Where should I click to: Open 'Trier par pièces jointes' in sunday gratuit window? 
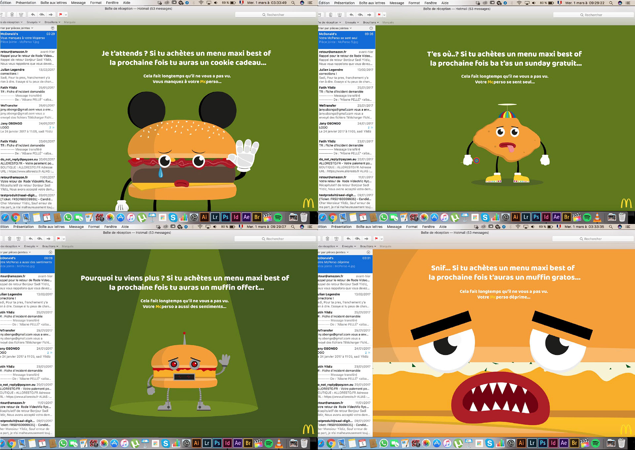pyautogui.click(x=335, y=28)
